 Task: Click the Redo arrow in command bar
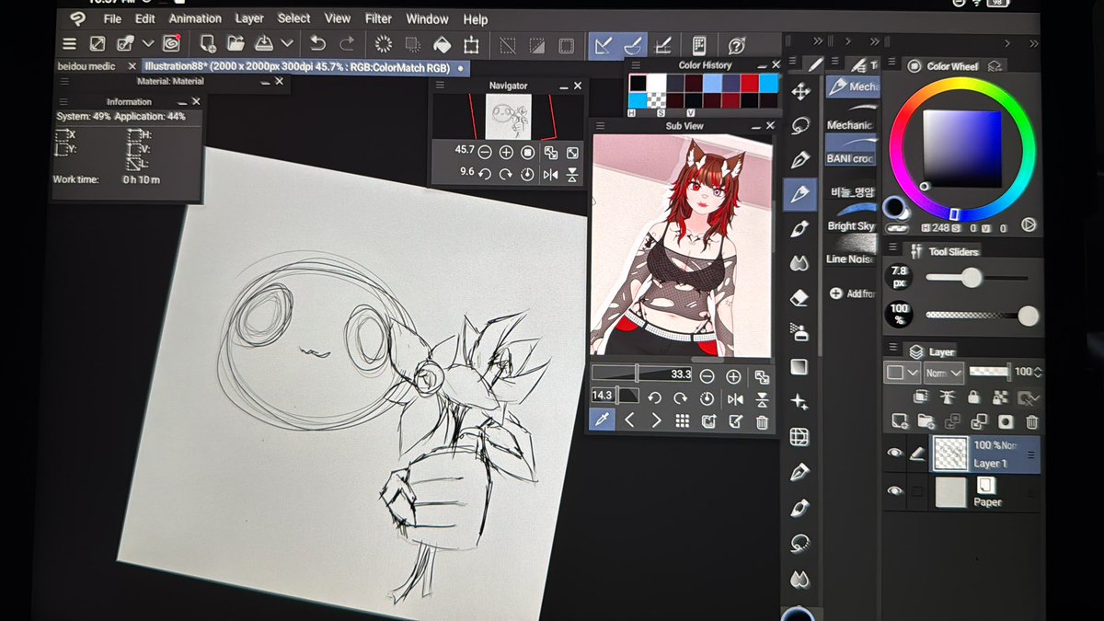click(347, 43)
